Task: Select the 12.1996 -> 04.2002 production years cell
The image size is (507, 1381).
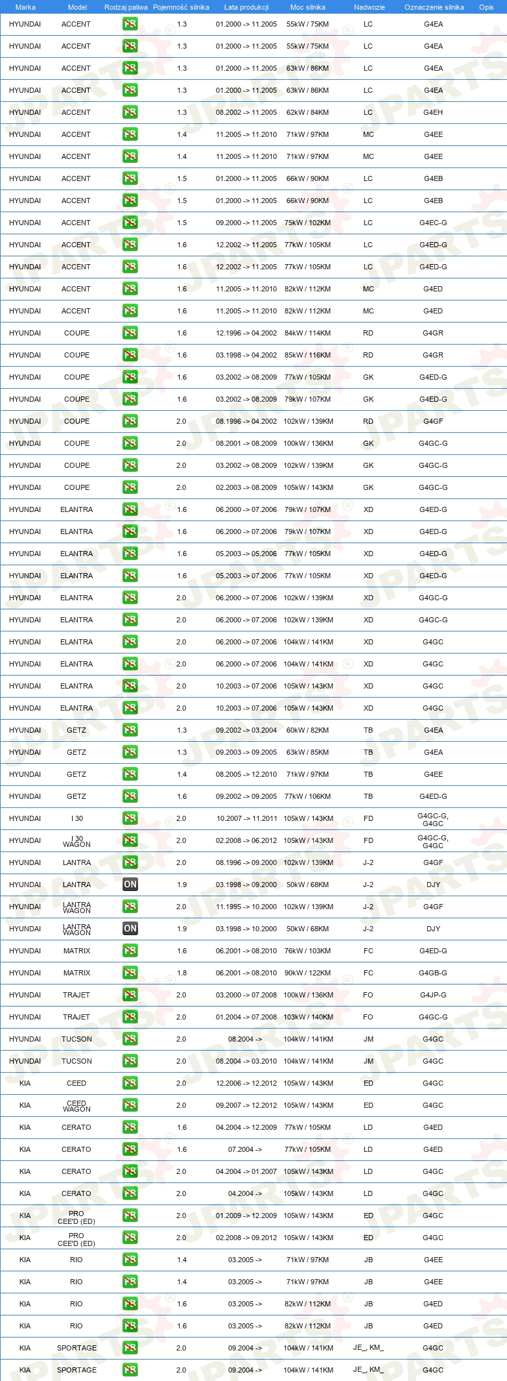Action: point(246,333)
